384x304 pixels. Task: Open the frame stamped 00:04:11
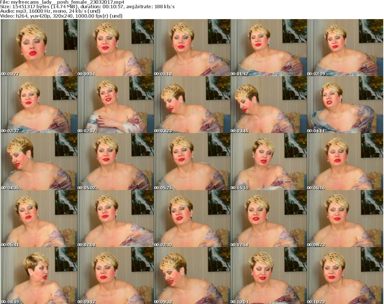click(x=345, y=105)
